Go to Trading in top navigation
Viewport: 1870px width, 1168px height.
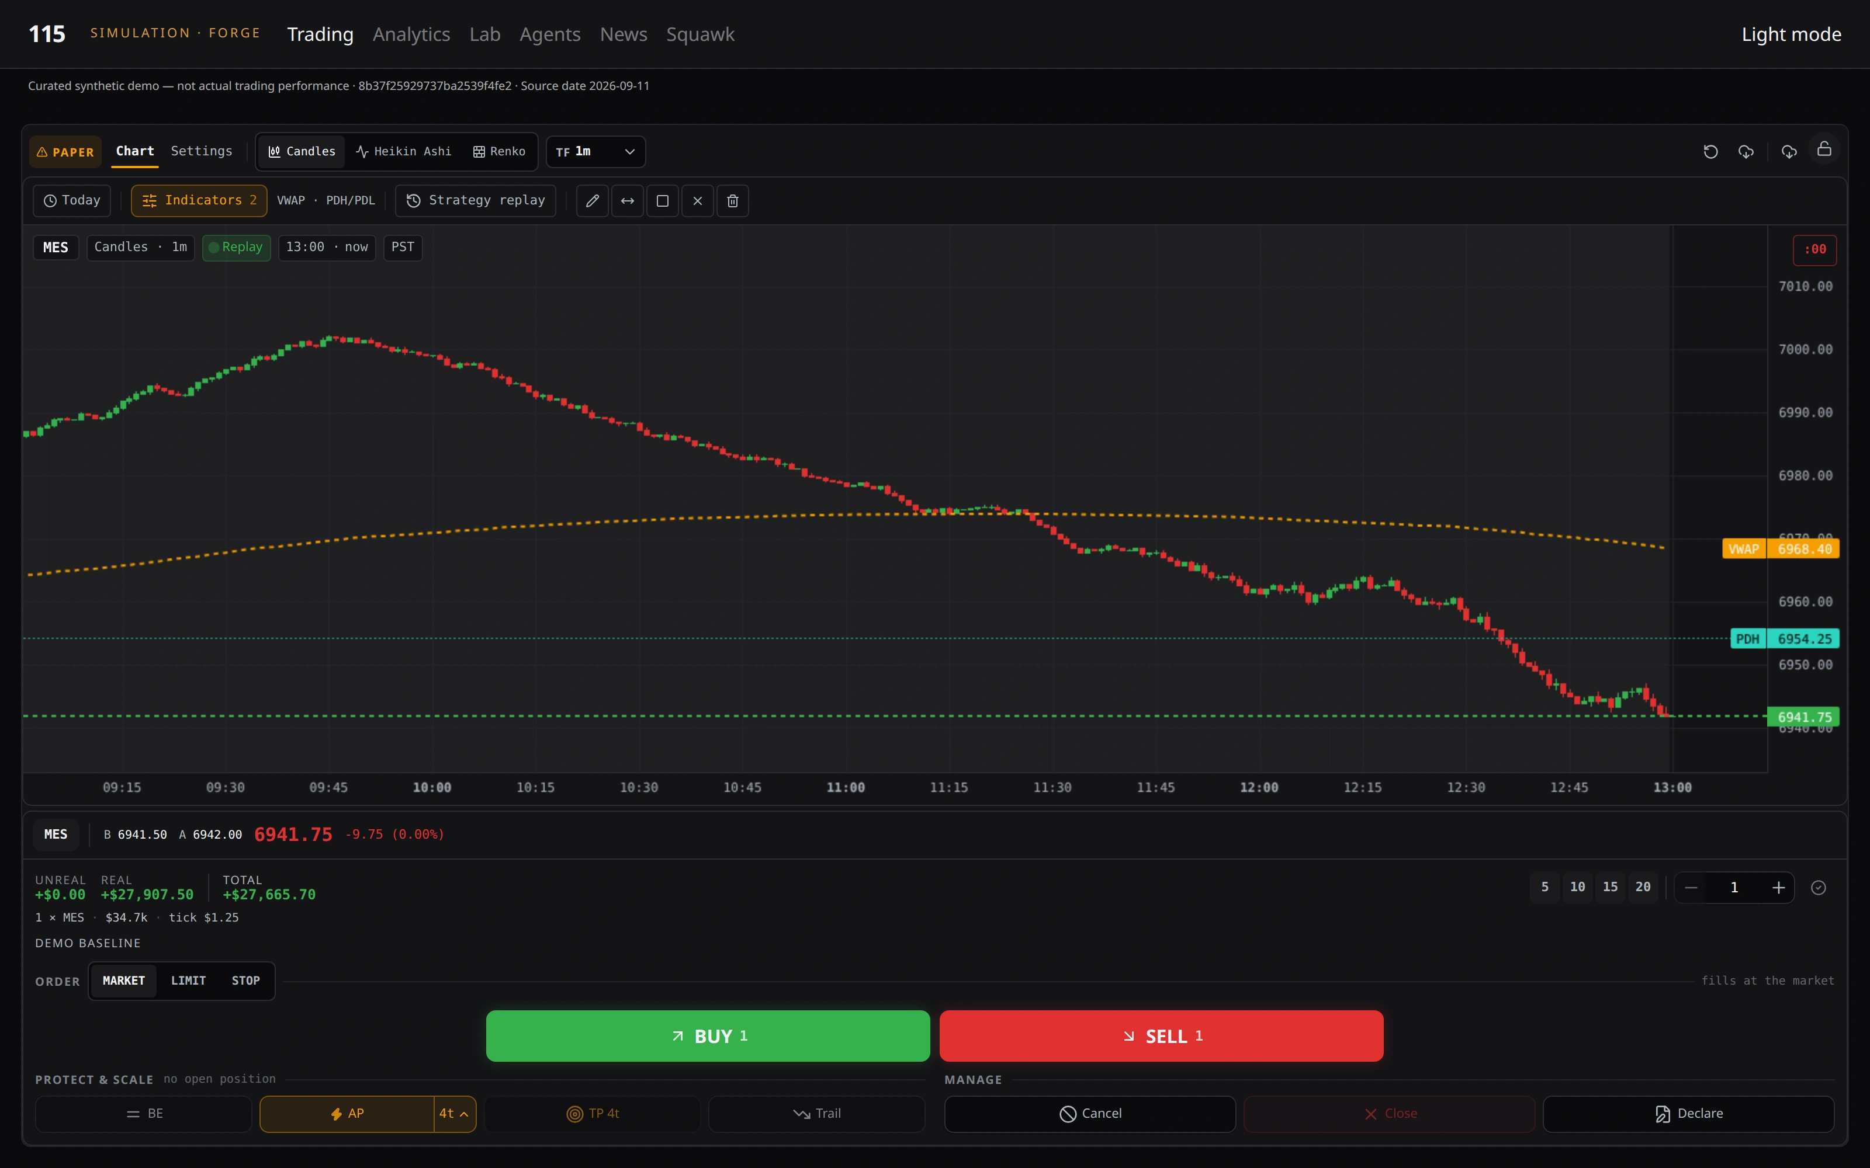(320, 34)
